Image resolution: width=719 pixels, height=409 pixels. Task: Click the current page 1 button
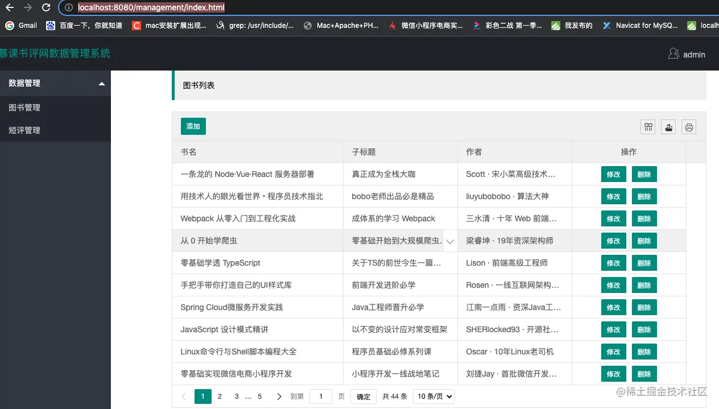(x=203, y=396)
